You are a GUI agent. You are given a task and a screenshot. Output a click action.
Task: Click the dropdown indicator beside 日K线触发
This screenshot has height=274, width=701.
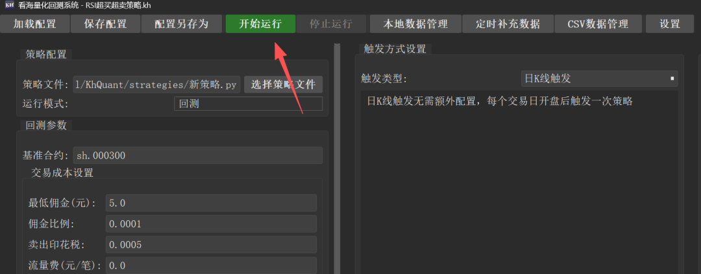tap(672, 79)
